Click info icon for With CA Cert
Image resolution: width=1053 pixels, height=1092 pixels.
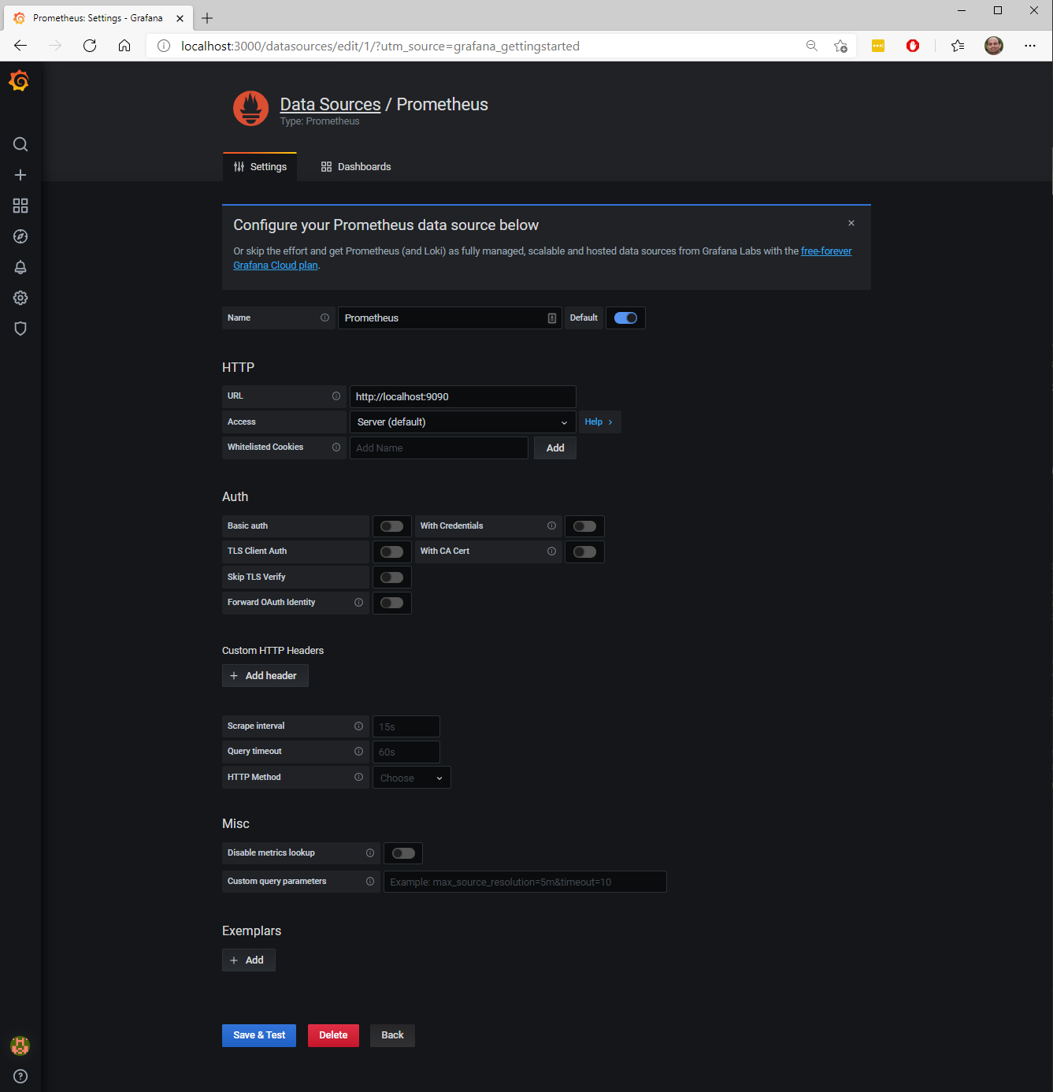[551, 551]
